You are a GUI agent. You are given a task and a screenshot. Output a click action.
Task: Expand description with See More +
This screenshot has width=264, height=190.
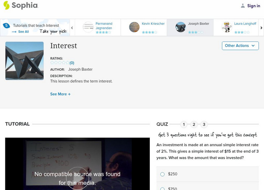pos(60,94)
